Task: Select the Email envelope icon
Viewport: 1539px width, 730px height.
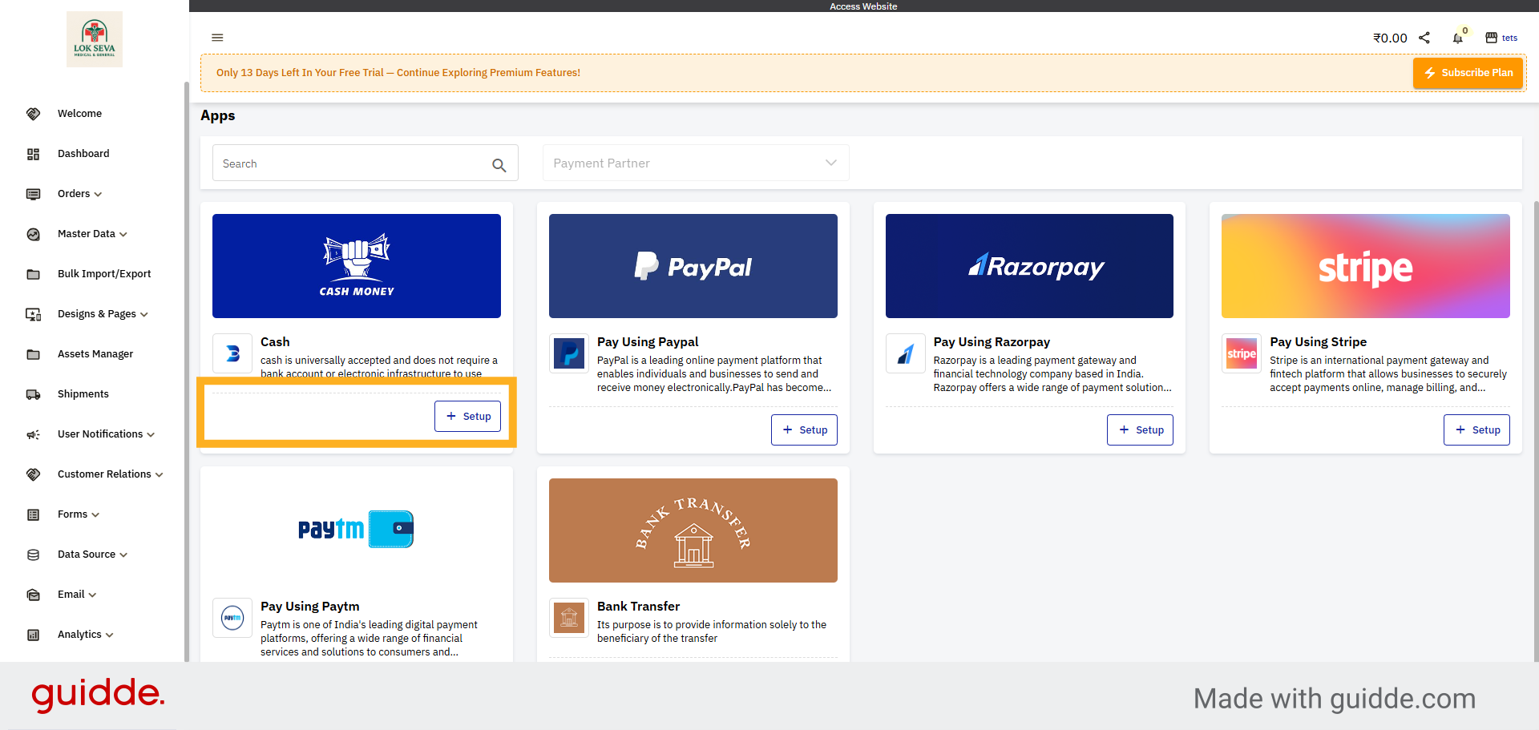Action: pos(33,595)
